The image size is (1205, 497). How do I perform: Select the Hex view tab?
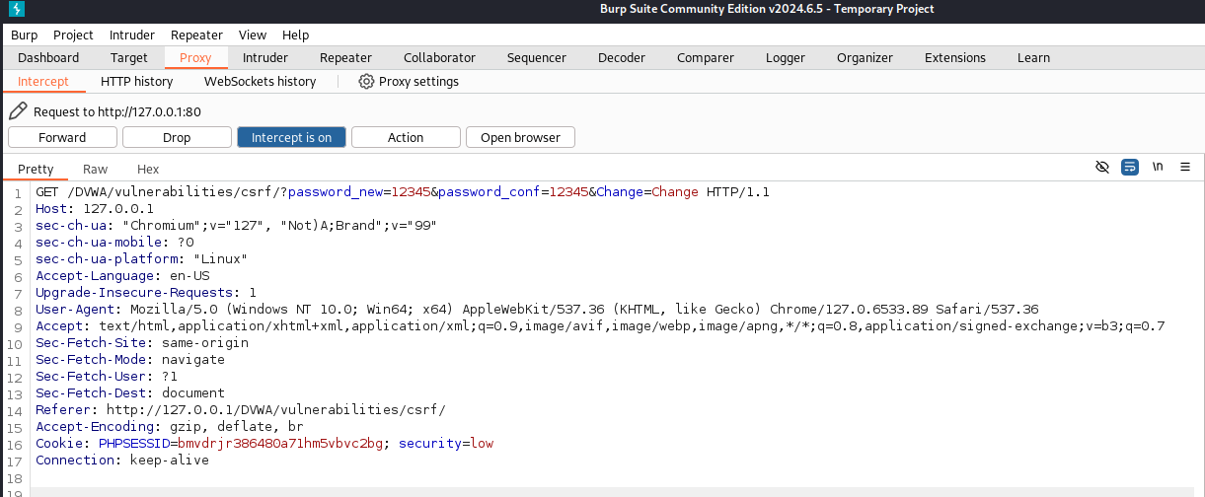click(148, 169)
